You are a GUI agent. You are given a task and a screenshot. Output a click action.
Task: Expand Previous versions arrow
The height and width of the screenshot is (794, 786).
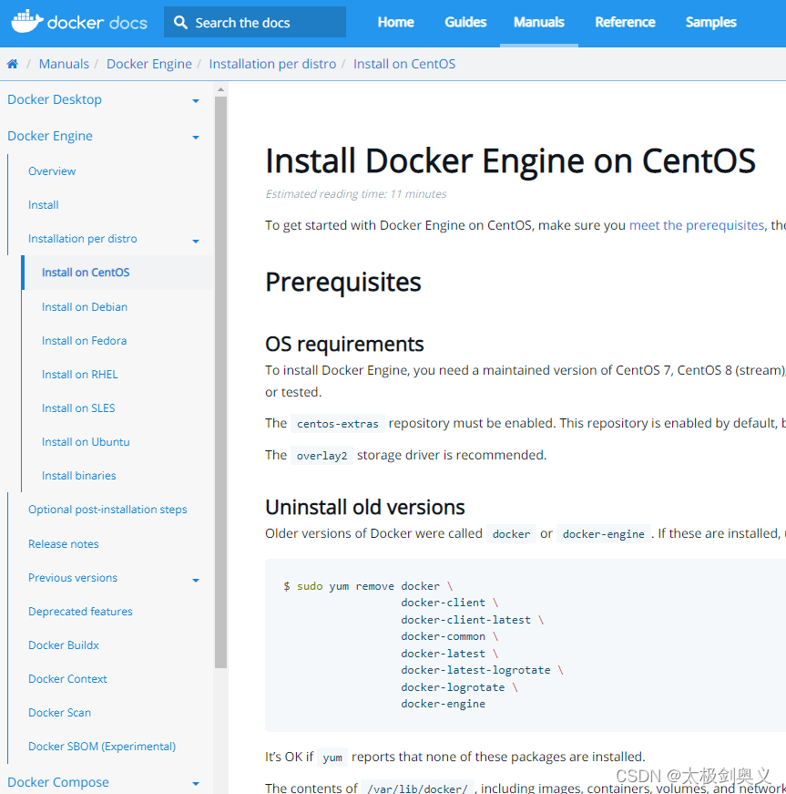coord(196,581)
